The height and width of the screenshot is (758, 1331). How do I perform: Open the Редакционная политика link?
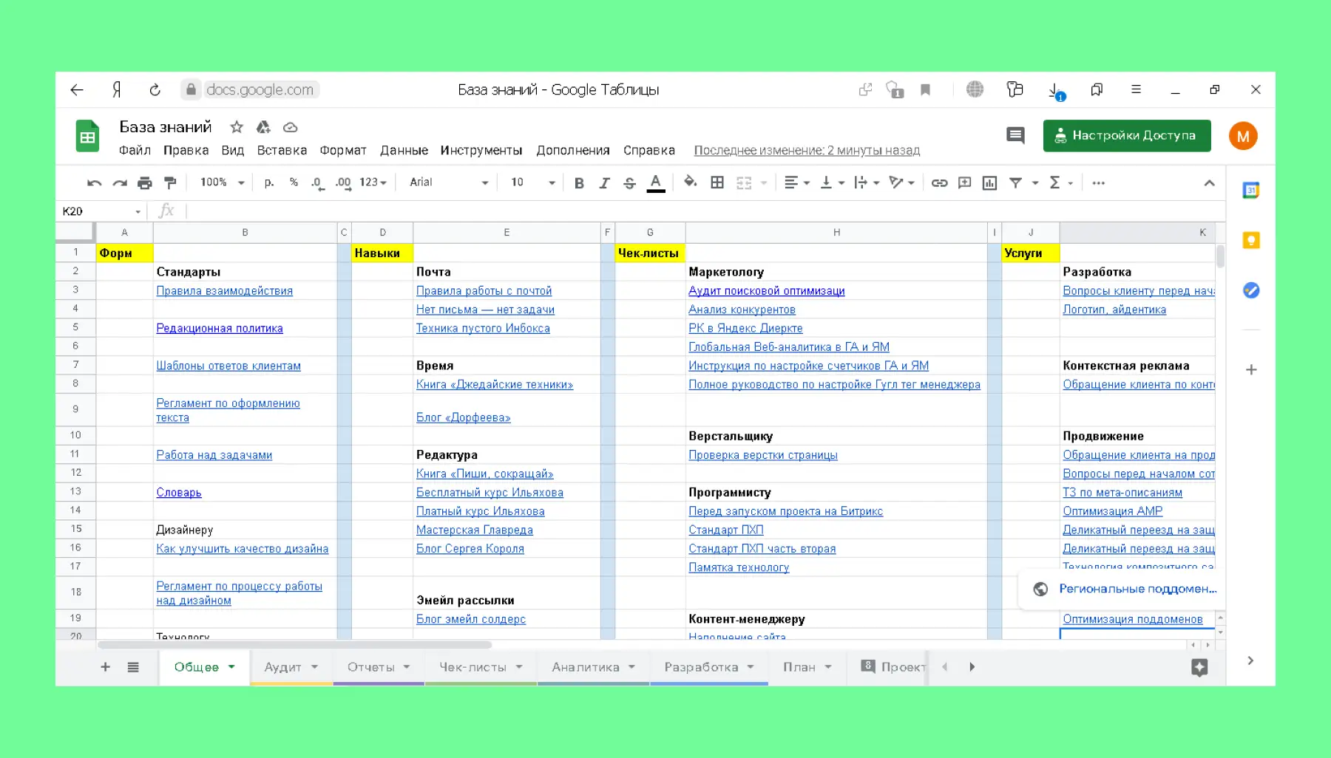[x=220, y=328]
